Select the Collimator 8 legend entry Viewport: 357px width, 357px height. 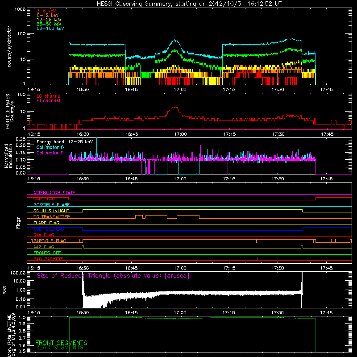point(50,147)
